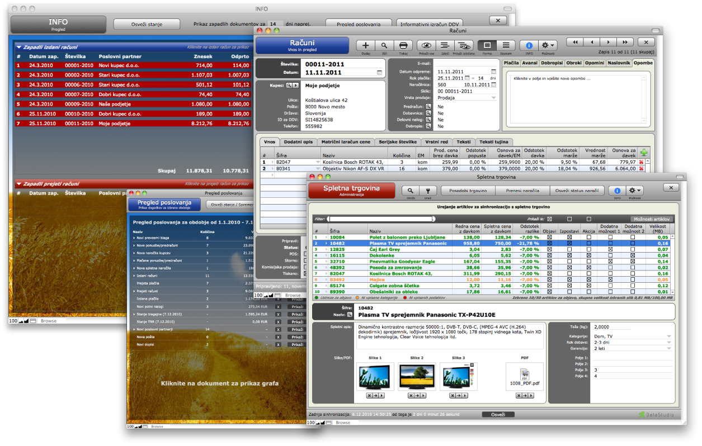Go to last record in Računi

625,42
